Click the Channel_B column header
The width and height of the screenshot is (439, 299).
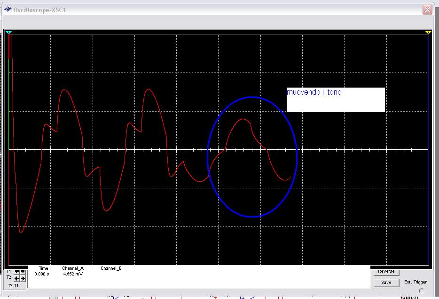click(111, 268)
